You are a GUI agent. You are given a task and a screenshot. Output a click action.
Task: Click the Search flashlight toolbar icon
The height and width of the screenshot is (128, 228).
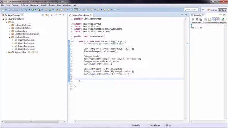(65, 10)
